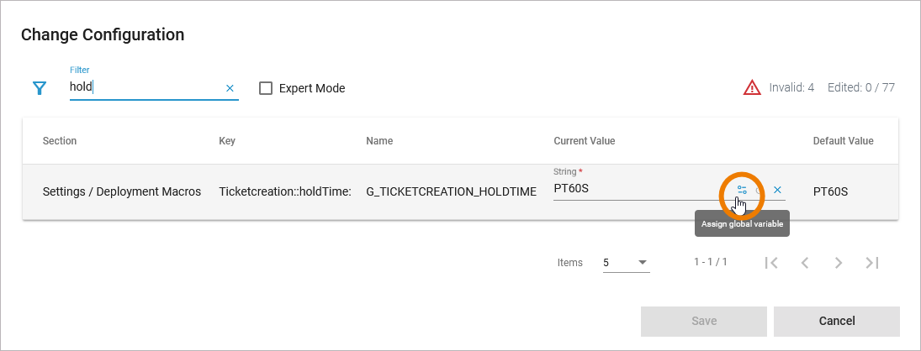The width and height of the screenshot is (921, 351).
Task: Clear the PT60S current value with X
Action: [777, 190]
